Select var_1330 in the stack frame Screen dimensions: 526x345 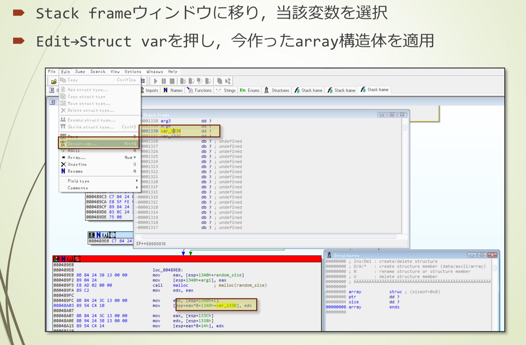171,131
